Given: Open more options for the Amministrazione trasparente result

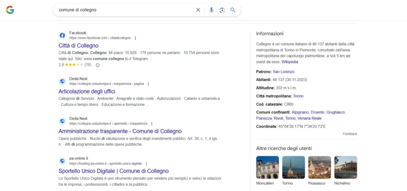Looking at the screenshot, I should [x=152, y=123].
